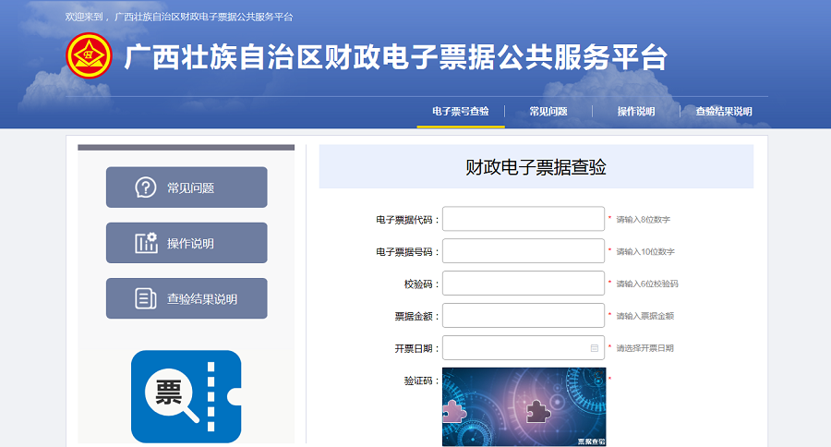831x447 pixels.
Task: Open the calendar icon in 开票日期 field
Action: (x=595, y=348)
